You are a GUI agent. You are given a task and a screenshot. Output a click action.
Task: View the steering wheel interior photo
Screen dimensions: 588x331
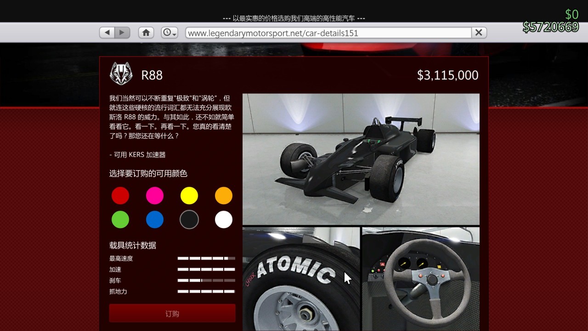(x=421, y=279)
